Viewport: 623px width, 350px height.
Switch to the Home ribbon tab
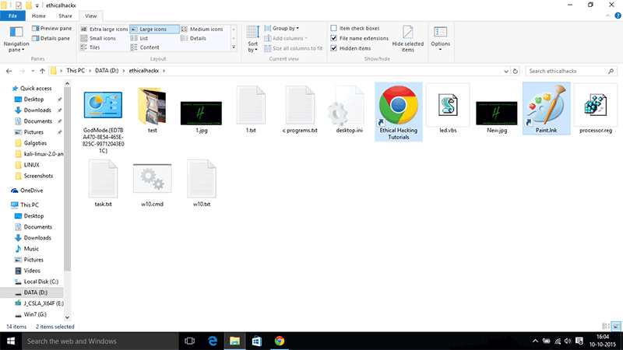point(37,16)
